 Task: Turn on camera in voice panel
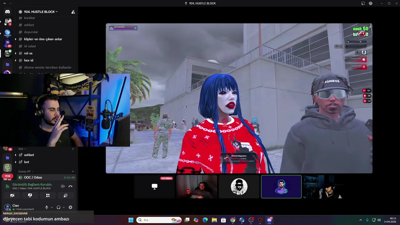click(x=12, y=195)
